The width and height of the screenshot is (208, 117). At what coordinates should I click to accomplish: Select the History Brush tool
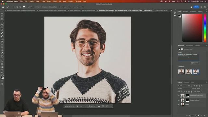(2, 42)
